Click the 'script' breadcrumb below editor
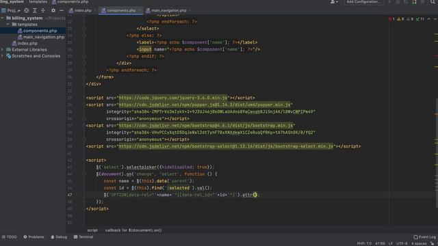 pos(92,230)
